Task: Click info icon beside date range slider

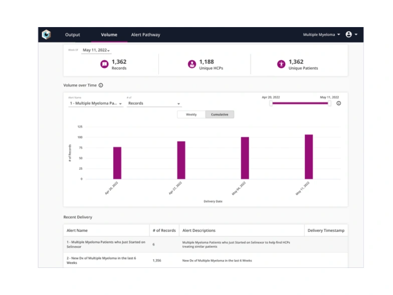Action: (339, 103)
